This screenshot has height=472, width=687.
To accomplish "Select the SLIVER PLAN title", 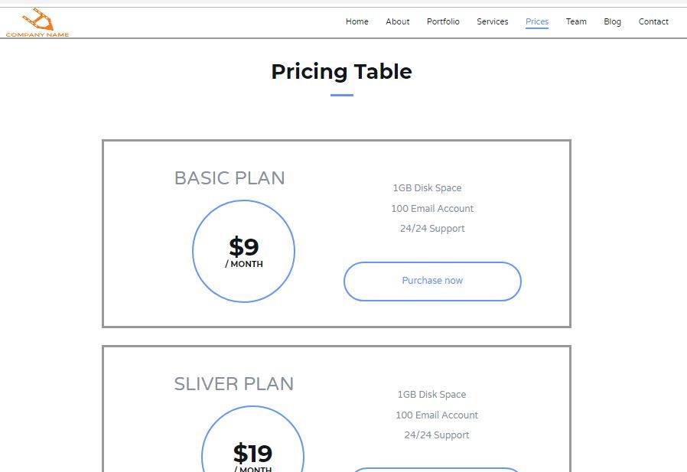I will 233,384.
